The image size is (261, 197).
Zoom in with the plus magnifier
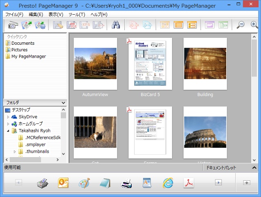[254, 25]
